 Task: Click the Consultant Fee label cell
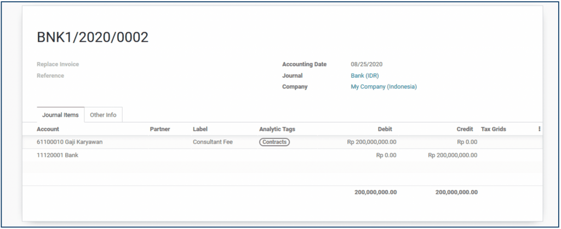[x=213, y=142]
